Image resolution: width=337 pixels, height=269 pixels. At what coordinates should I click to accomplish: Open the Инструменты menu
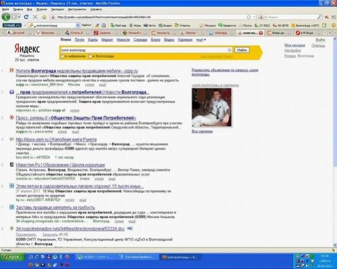(x=77, y=9)
